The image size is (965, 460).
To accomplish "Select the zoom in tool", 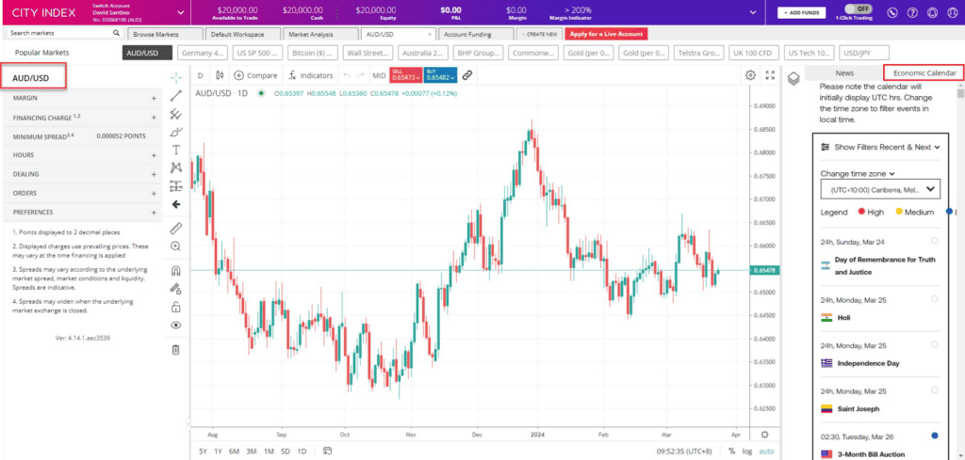I will pyautogui.click(x=176, y=246).
